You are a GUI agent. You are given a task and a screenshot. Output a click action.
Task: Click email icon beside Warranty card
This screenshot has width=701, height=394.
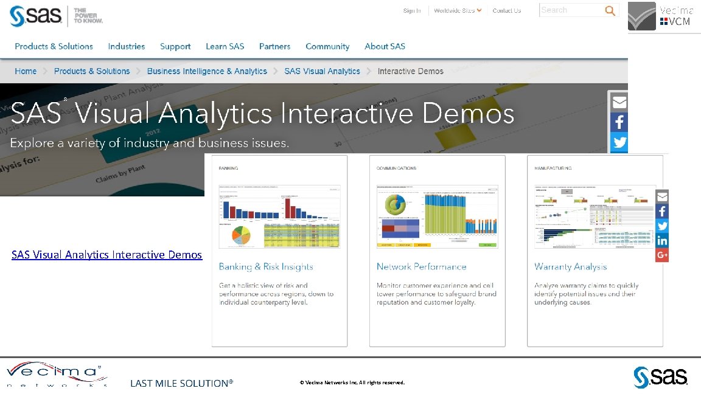click(662, 196)
